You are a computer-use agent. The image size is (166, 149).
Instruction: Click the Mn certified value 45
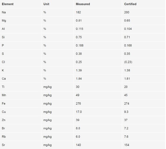126,95
